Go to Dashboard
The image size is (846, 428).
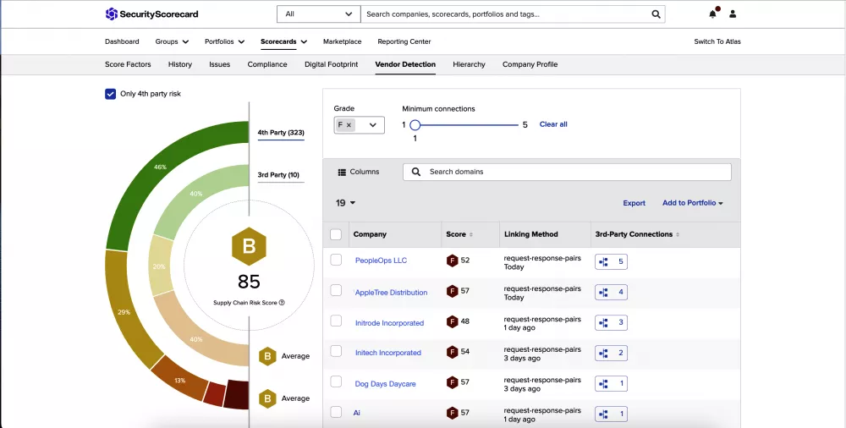[122, 41]
